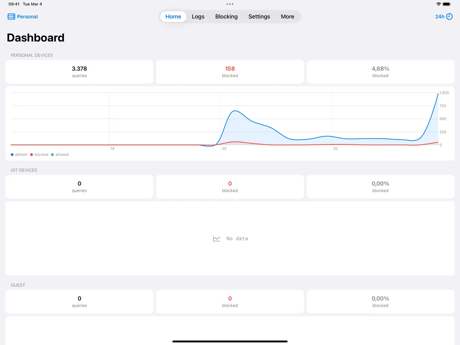The height and width of the screenshot is (345, 460).
Task: Click the 20 hour axis label
Action: point(224,148)
